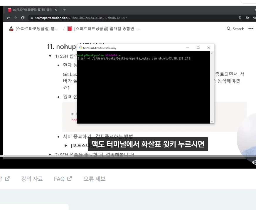Open Notion Search
The width and height of the screenshot is (256, 210).
235,29
